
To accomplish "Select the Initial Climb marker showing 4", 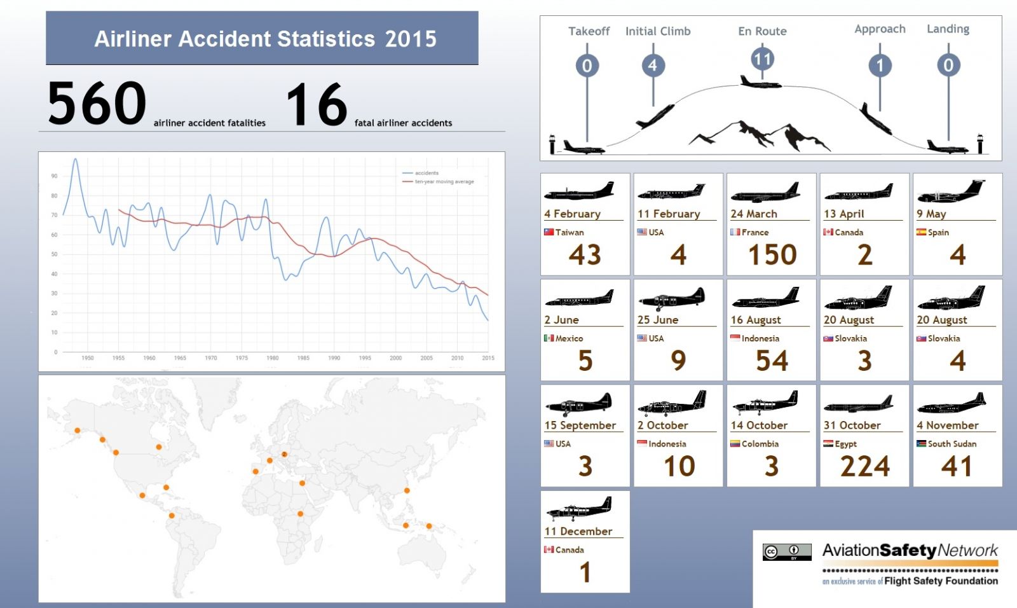I will point(652,65).
